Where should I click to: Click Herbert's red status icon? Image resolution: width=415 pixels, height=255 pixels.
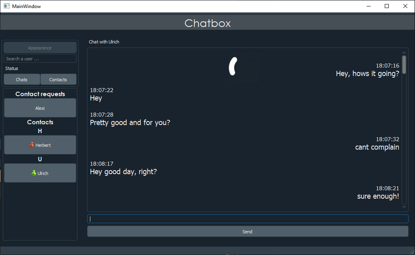point(32,145)
